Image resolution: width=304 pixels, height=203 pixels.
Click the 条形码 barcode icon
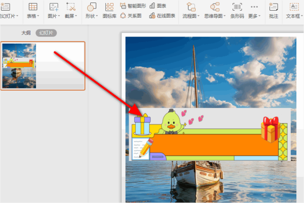pos(237,7)
